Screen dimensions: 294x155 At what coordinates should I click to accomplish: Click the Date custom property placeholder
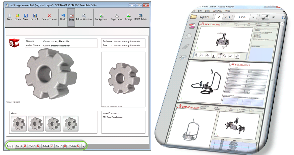coord(127,45)
